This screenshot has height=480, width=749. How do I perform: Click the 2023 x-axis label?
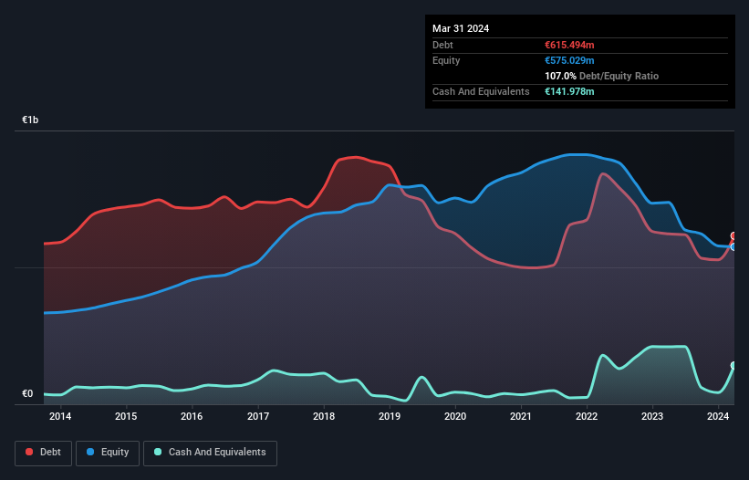pyautogui.click(x=652, y=416)
